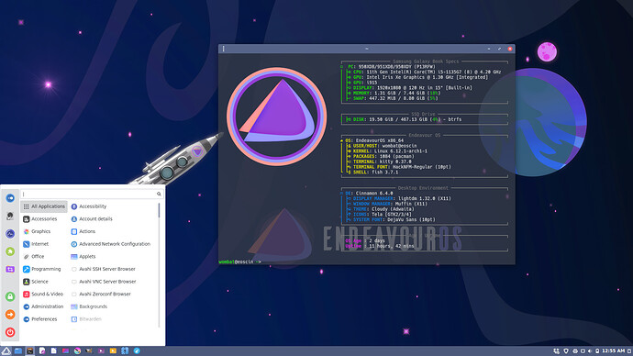Click the volume icon in system tray

pos(590,351)
